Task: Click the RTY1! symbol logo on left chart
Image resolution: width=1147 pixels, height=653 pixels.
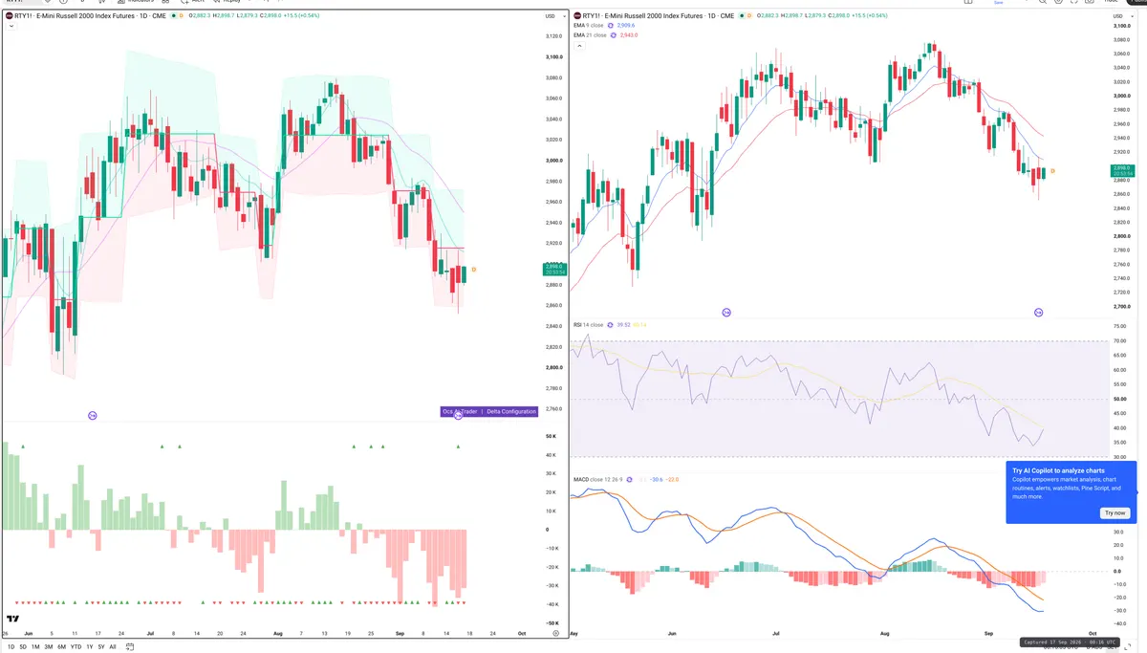Action: pos(9,15)
